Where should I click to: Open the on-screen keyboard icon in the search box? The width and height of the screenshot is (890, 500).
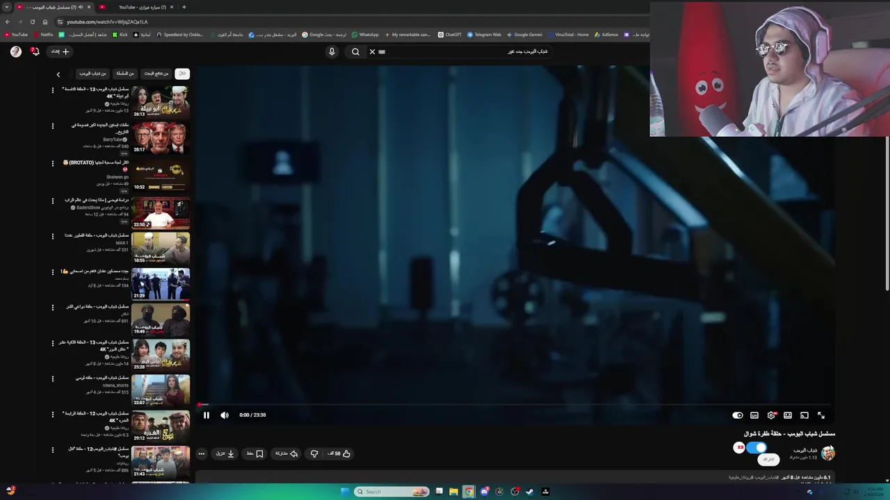click(382, 51)
